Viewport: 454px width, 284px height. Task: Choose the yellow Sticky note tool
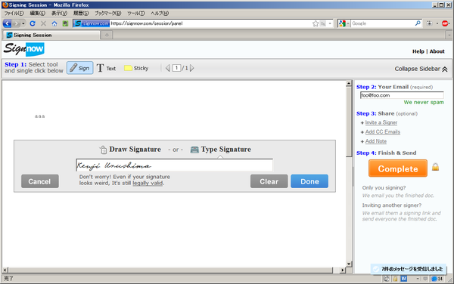point(136,68)
